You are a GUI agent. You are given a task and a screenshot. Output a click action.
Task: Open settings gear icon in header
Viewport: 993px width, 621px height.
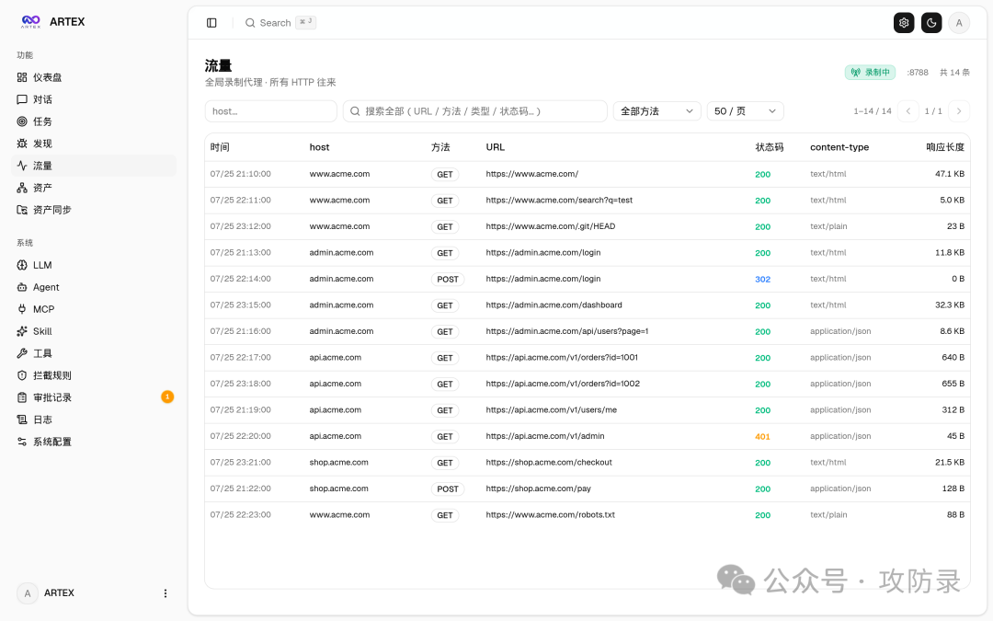[904, 23]
